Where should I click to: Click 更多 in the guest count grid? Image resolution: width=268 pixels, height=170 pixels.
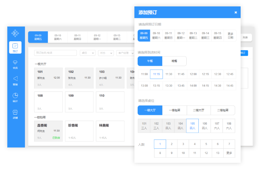(229, 153)
